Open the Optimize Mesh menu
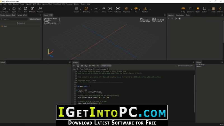Screen dimensions: 224x126 pyautogui.click(x=47, y=4)
